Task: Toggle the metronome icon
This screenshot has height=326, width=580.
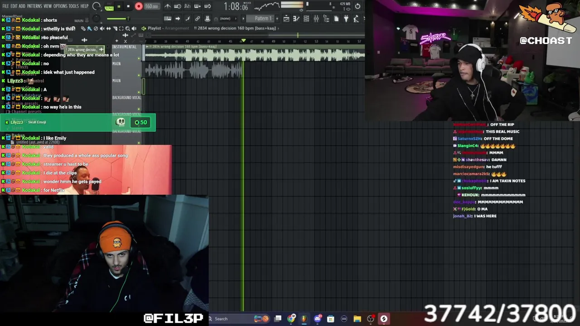Action: coord(168,6)
